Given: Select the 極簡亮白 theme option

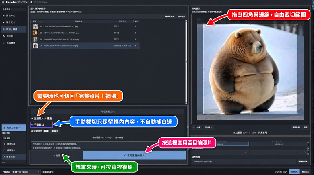Looking at the screenshot, I should pos(14,150).
